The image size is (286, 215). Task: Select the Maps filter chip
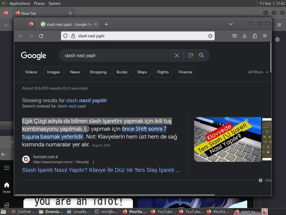coord(142,72)
